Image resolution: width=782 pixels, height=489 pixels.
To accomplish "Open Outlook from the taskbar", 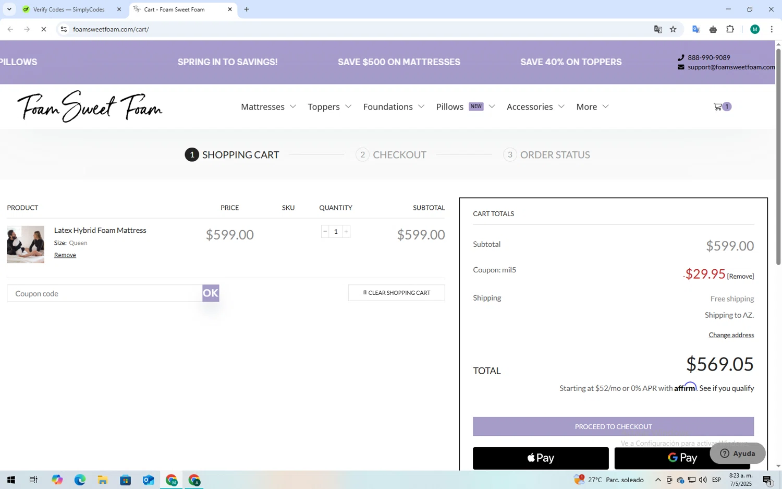I will [149, 480].
